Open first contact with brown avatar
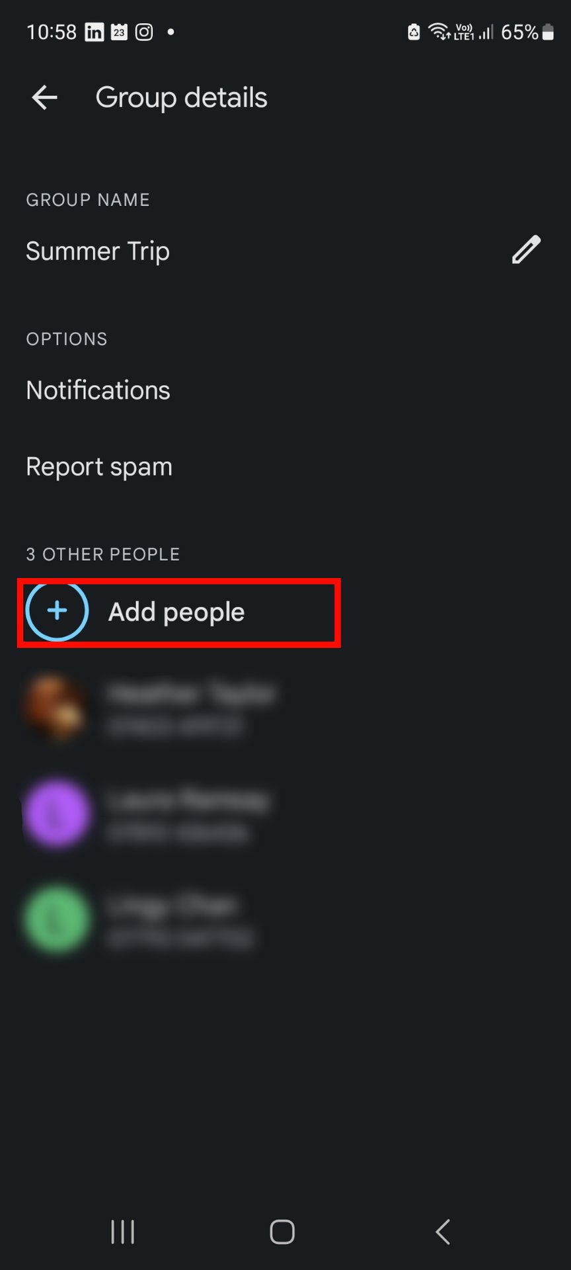This screenshot has width=571, height=1270. point(285,708)
